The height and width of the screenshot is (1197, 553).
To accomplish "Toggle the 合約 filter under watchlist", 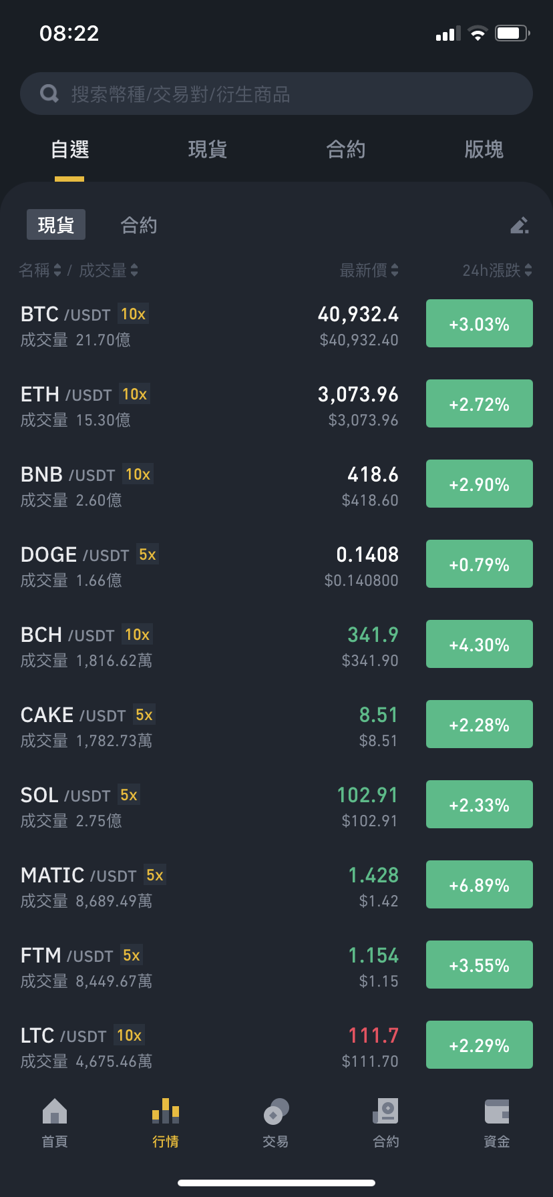I will tap(139, 225).
